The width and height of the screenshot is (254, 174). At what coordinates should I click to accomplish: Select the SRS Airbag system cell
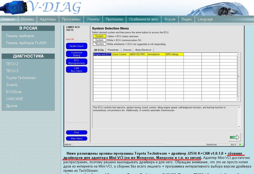click(x=174, y=55)
